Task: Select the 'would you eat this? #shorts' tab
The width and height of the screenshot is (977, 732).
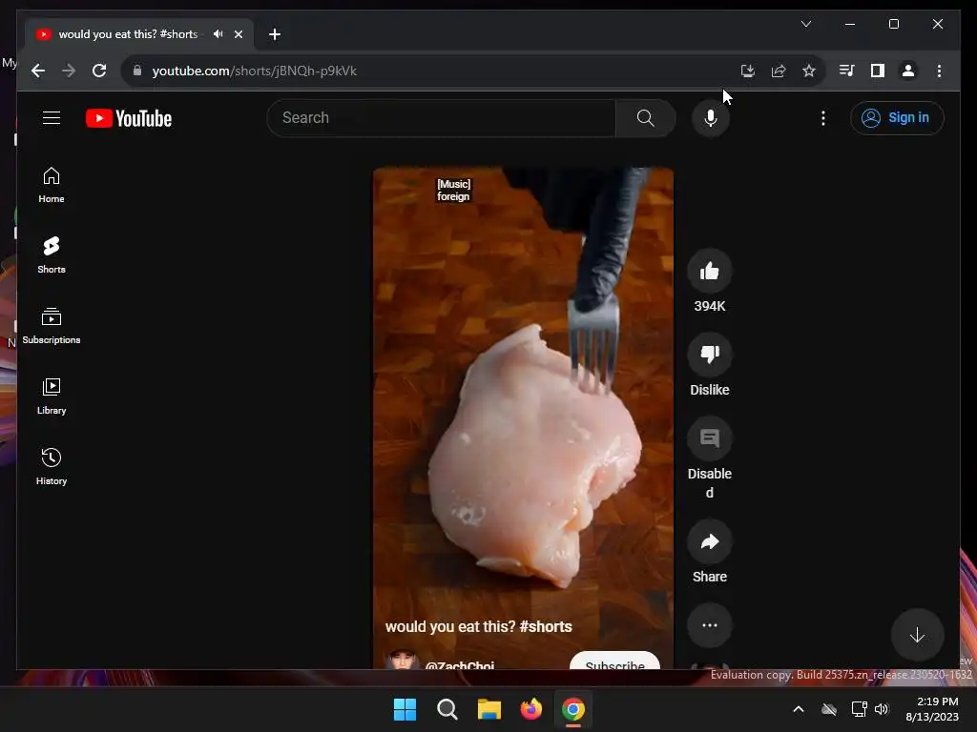Action: point(128,34)
